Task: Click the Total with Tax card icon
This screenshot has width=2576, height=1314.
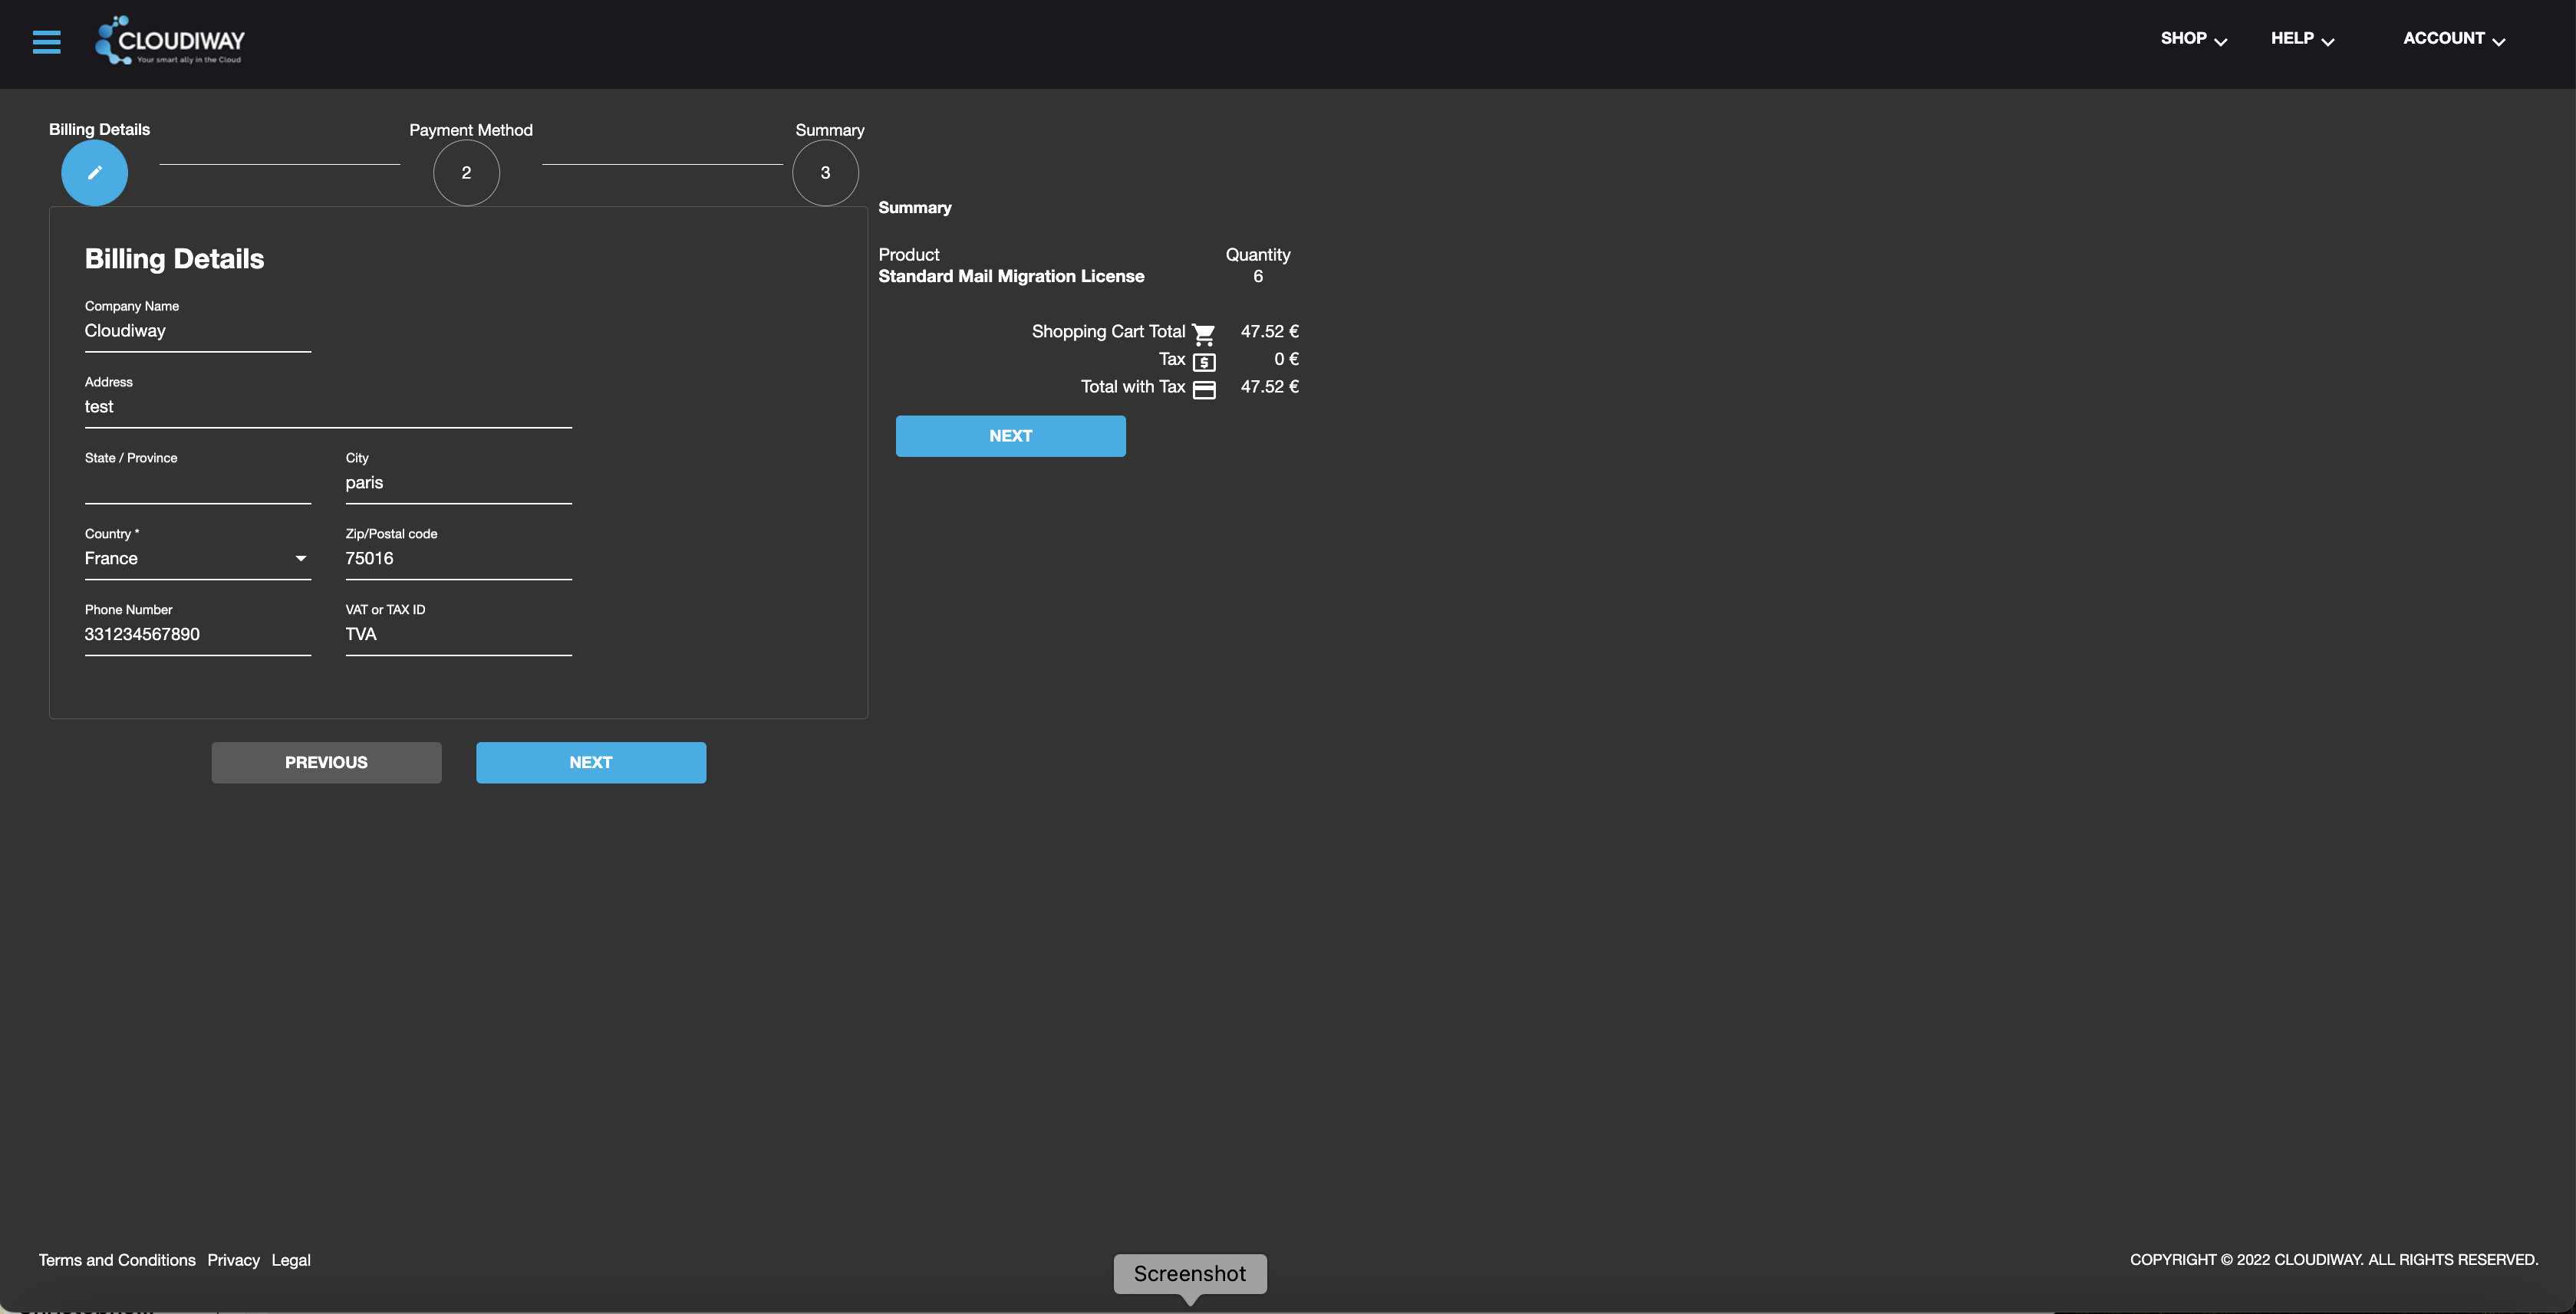Action: click(x=1204, y=389)
